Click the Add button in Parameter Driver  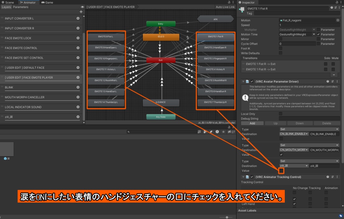tap(252, 123)
